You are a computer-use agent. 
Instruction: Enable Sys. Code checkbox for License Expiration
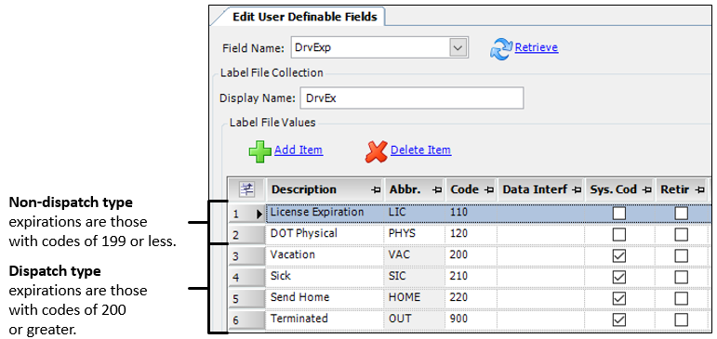(x=619, y=214)
